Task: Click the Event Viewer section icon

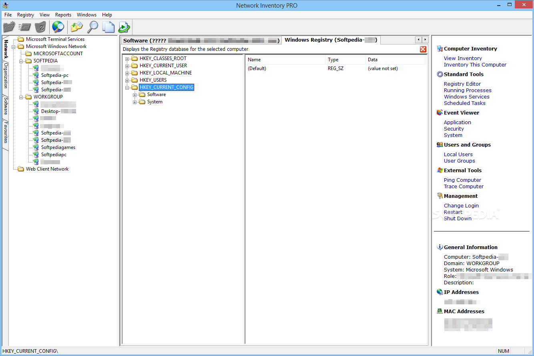Action: [440, 113]
